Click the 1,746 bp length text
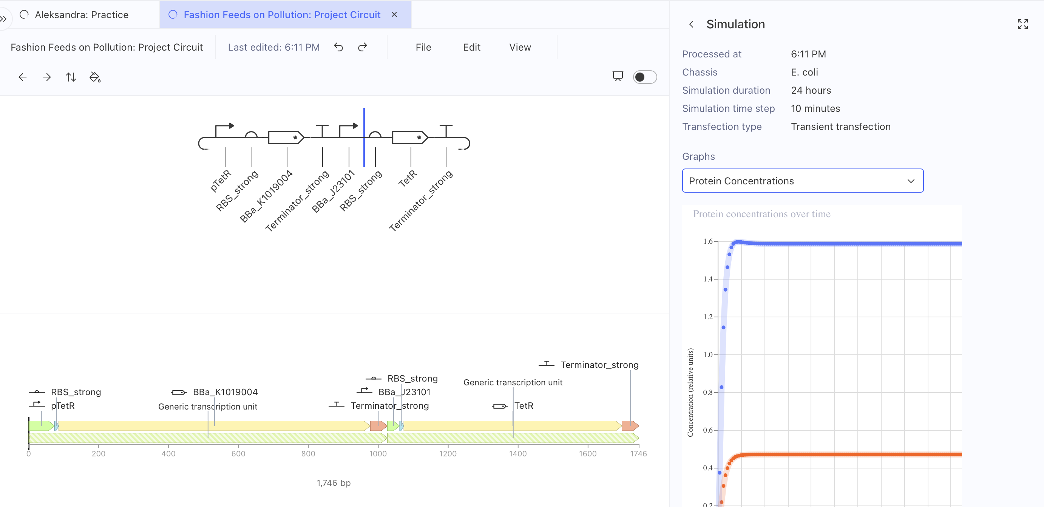The image size is (1044, 507). point(334,483)
